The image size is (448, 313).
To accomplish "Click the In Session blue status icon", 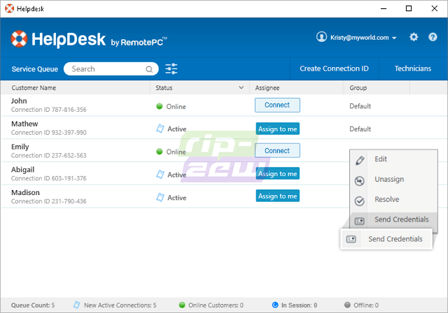I will [275, 305].
